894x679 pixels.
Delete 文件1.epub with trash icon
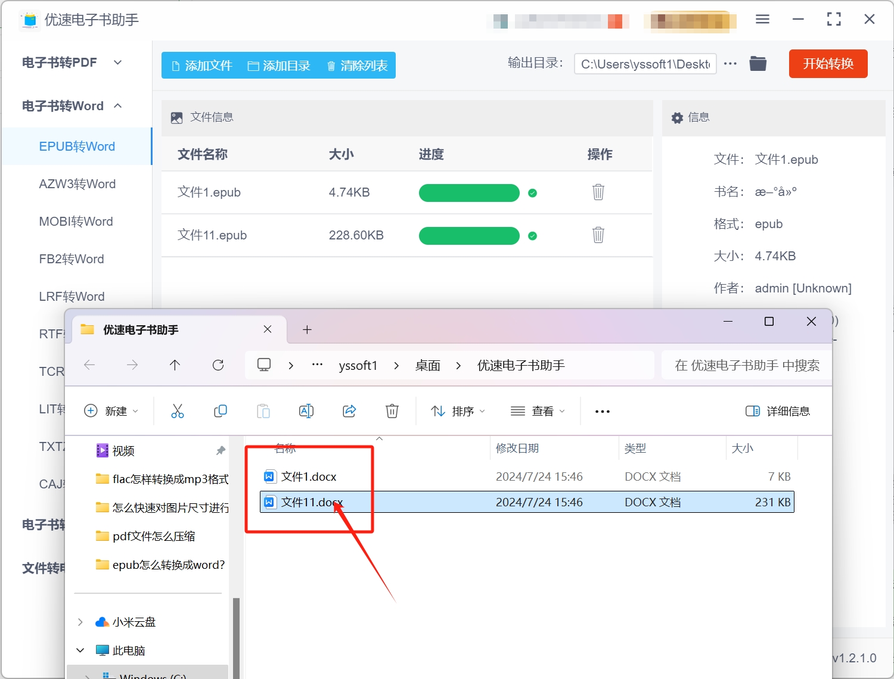[x=598, y=192]
